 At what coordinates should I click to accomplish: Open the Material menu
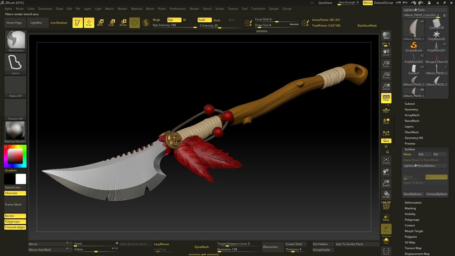pyautogui.click(x=136, y=9)
